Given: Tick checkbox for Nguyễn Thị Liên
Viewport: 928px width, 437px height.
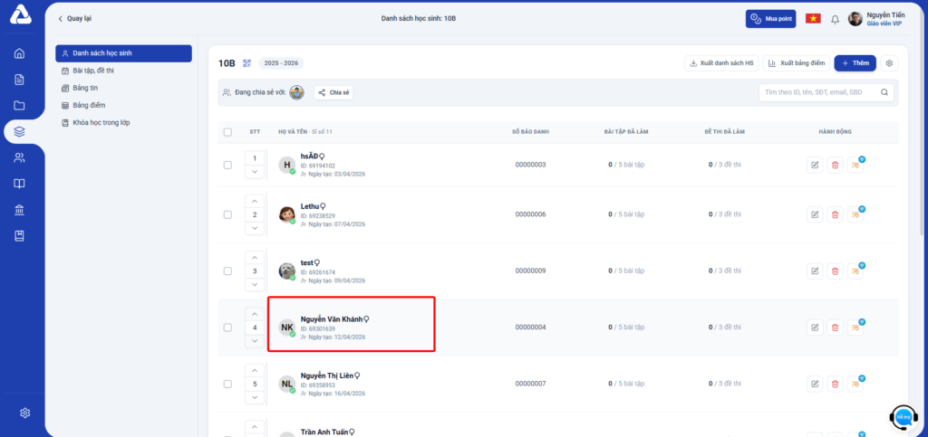Looking at the screenshot, I should click(227, 384).
